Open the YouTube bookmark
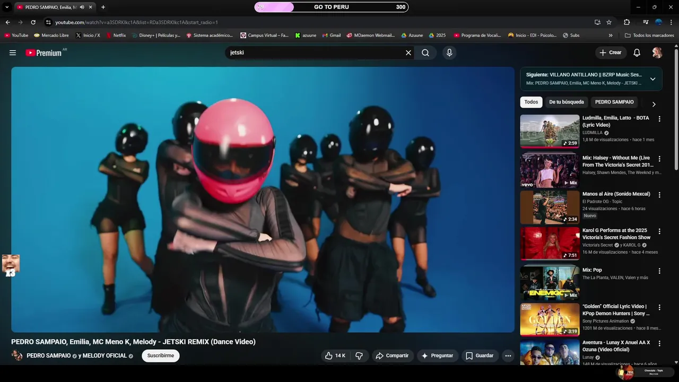The width and height of the screenshot is (679, 382). [x=16, y=36]
